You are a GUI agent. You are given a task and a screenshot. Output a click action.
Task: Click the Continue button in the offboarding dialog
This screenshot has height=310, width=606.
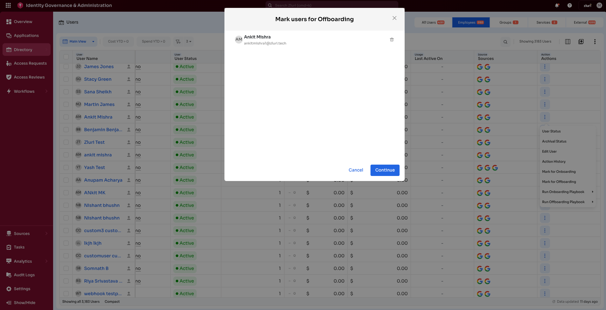coord(385,170)
